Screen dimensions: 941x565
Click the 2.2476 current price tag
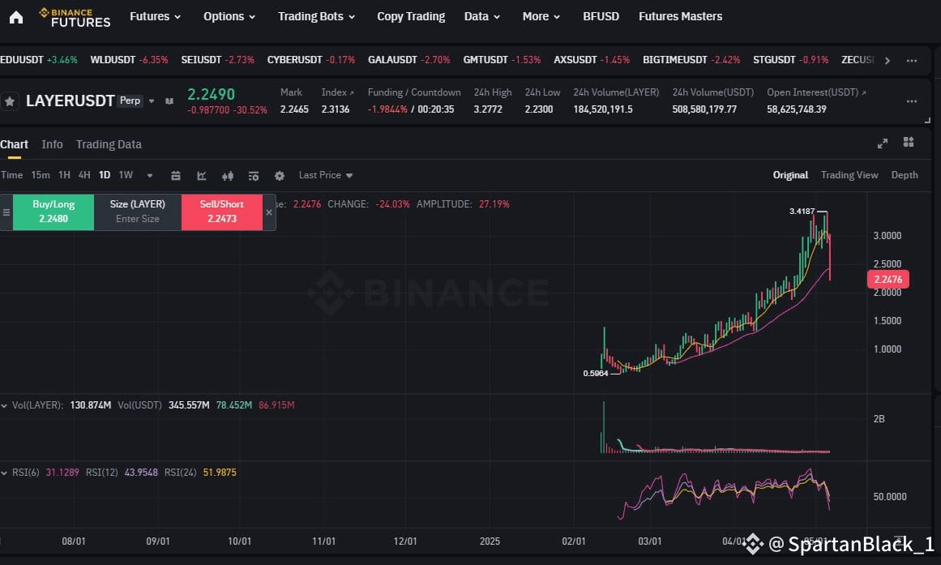888,279
